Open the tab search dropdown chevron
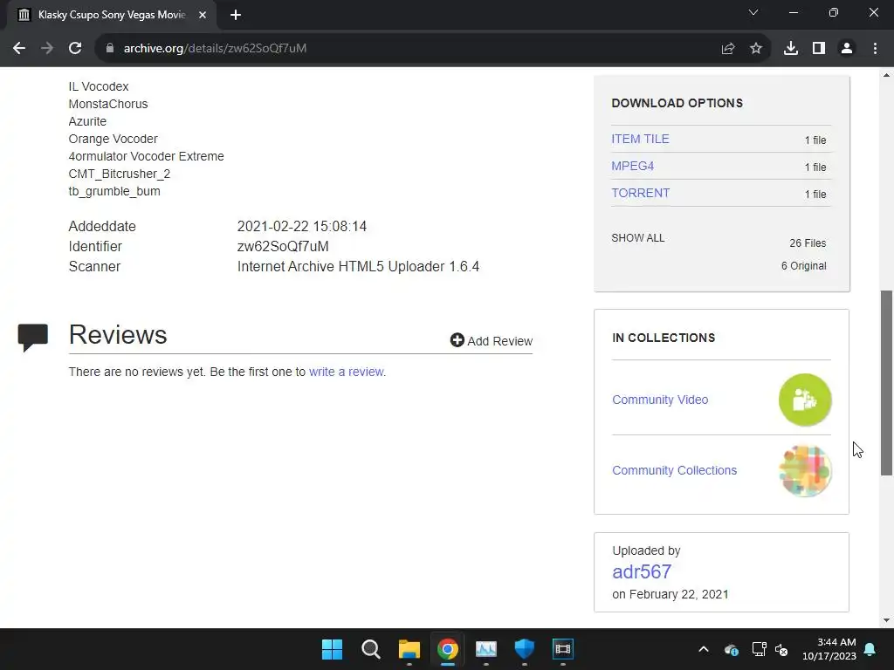 click(753, 12)
